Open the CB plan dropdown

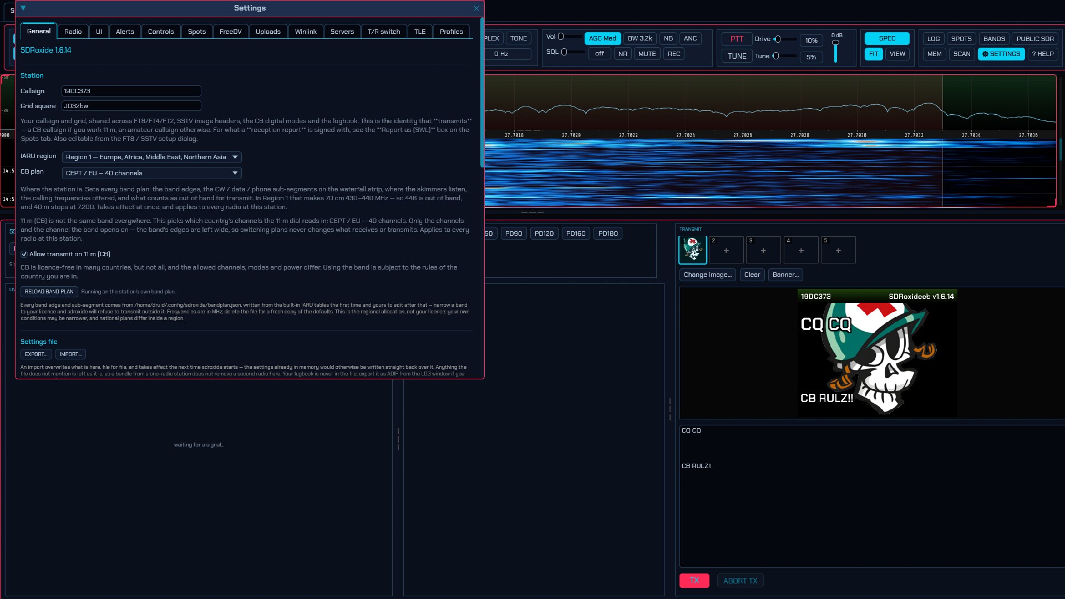(151, 173)
